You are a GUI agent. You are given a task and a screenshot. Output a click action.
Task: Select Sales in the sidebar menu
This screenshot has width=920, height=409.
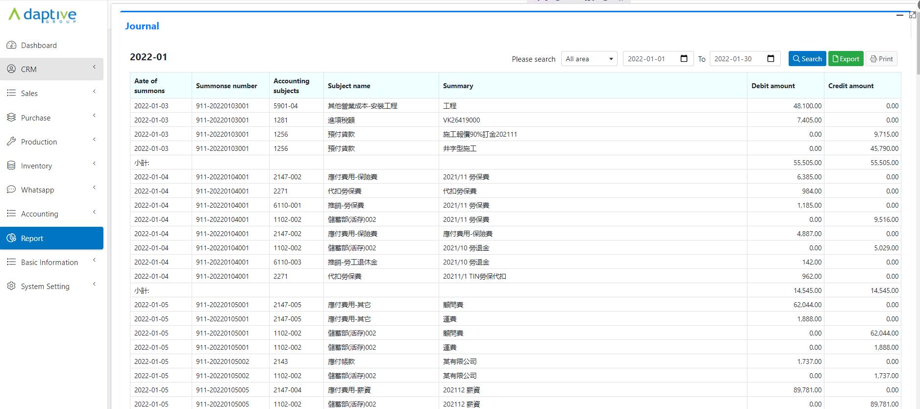tap(29, 93)
